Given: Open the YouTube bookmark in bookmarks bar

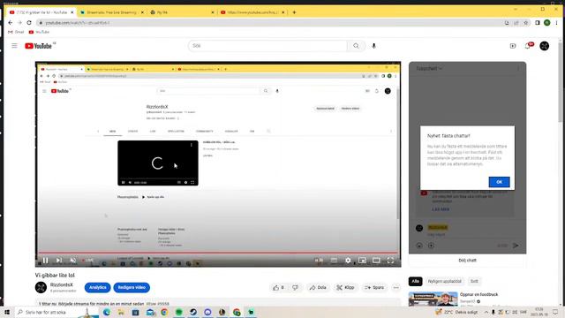Looking at the screenshot, I should click(x=39, y=32).
